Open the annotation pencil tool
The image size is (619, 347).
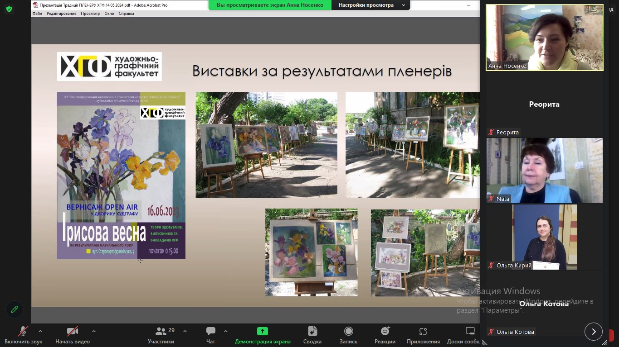point(15,309)
